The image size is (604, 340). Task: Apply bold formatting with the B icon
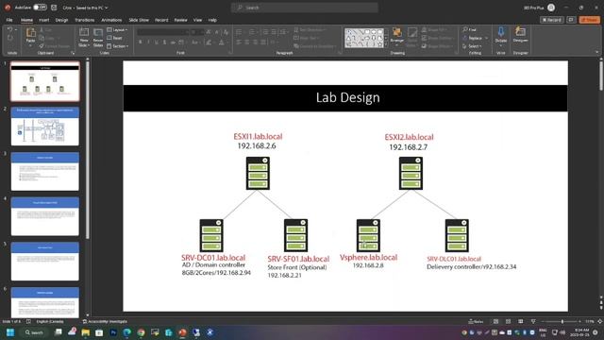[141, 42]
